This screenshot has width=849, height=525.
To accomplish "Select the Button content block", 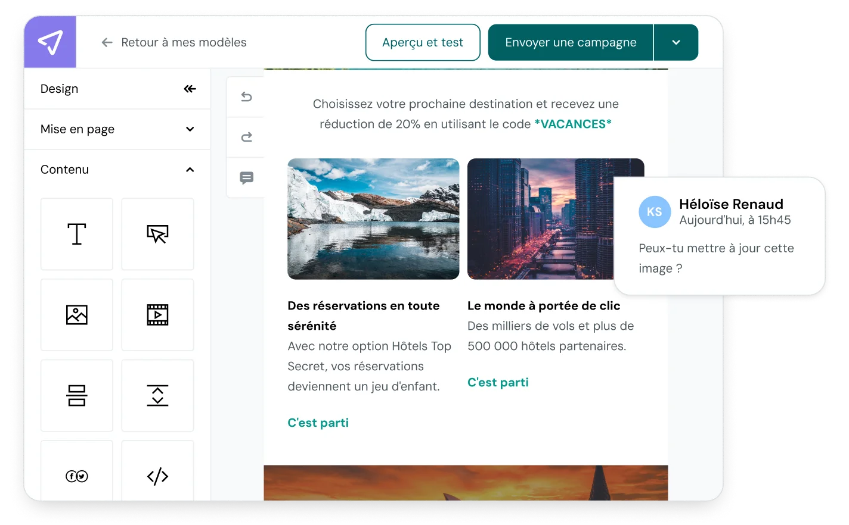I will tap(158, 234).
